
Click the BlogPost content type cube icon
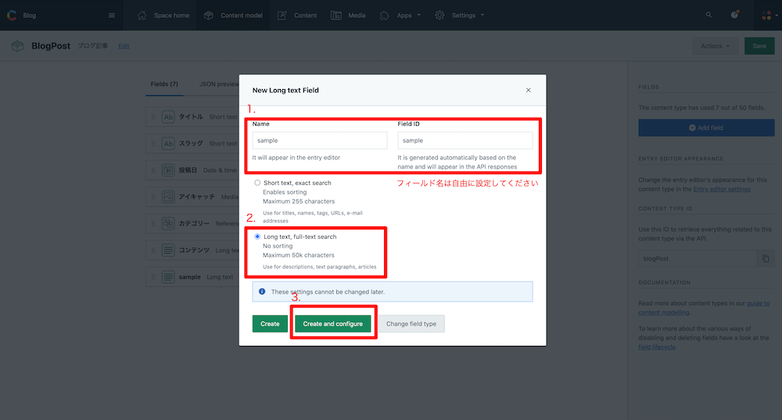(18, 46)
